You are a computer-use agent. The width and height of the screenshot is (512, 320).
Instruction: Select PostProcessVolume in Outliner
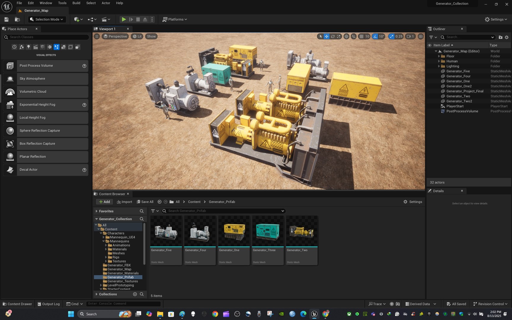coord(462,111)
